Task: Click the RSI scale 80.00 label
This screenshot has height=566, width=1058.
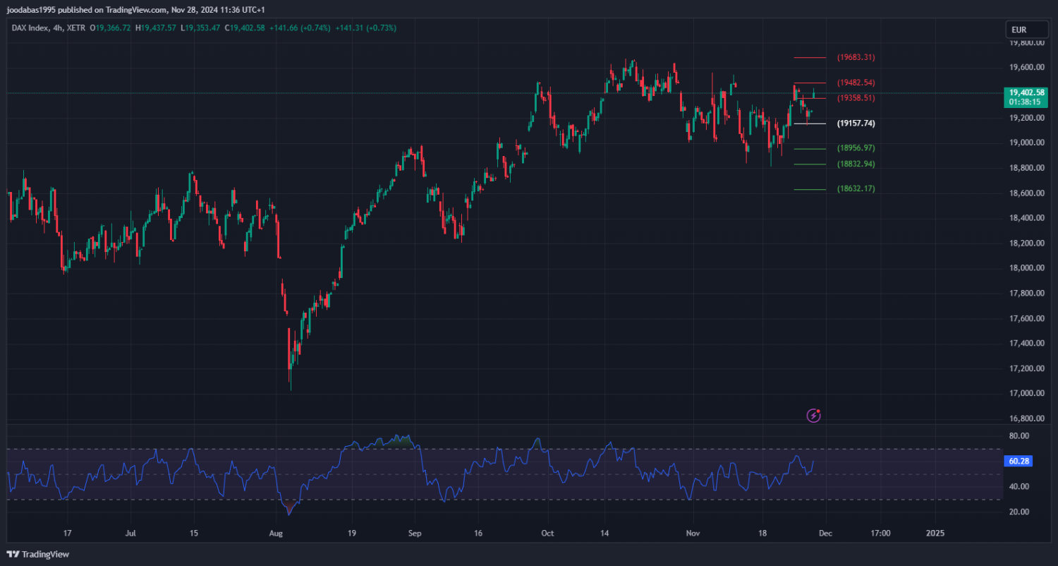Action: coord(1019,436)
